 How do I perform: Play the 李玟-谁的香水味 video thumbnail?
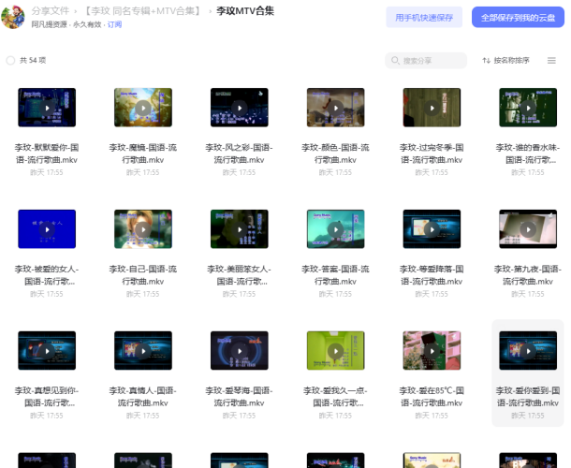(x=528, y=108)
